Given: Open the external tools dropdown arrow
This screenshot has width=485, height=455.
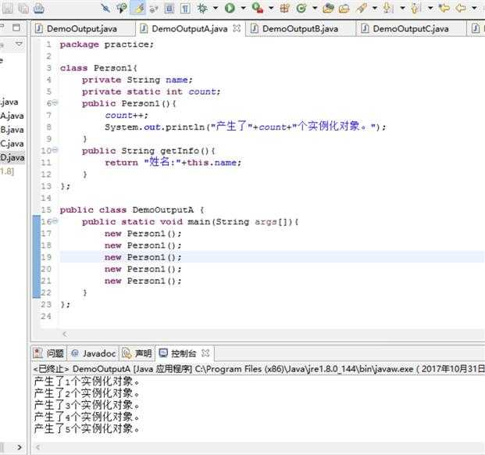Looking at the screenshot, I should pyautogui.click(x=271, y=8).
